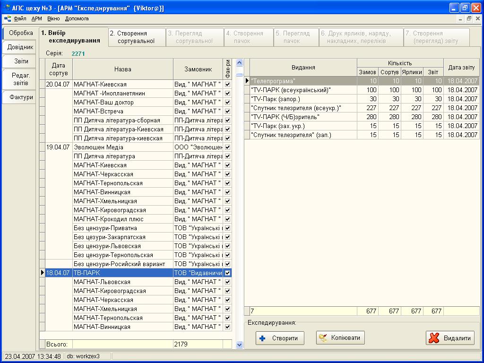The height and width of the screenshot is (363, 484).
Task: Open the Довідник side tab
Action: (x=20, y=47)
